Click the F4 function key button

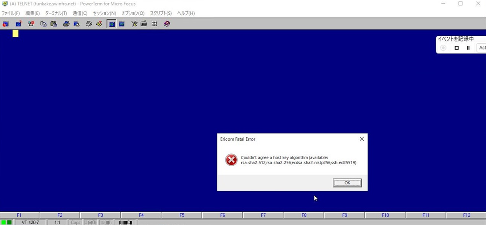coord(141,215)
